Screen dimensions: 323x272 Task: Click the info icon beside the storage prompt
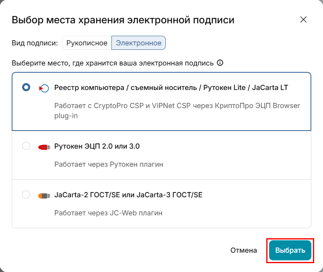tap(220, 63)
